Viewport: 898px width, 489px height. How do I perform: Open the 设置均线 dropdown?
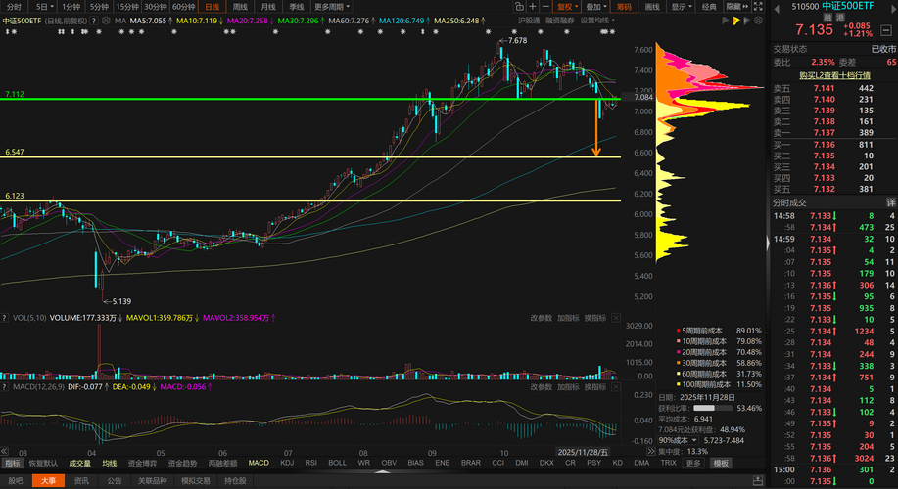tap(597, 21)
